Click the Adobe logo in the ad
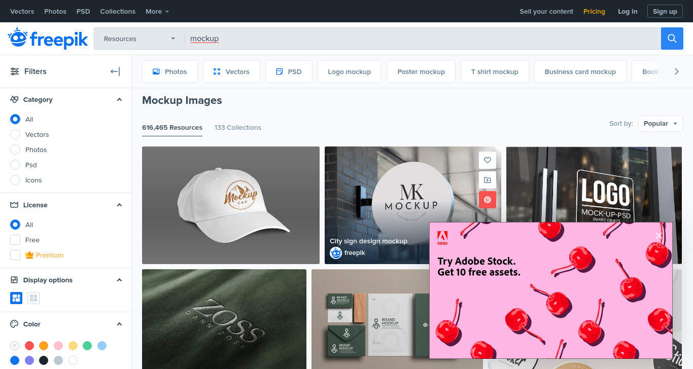The image size is (693, 369). (442, 238)
